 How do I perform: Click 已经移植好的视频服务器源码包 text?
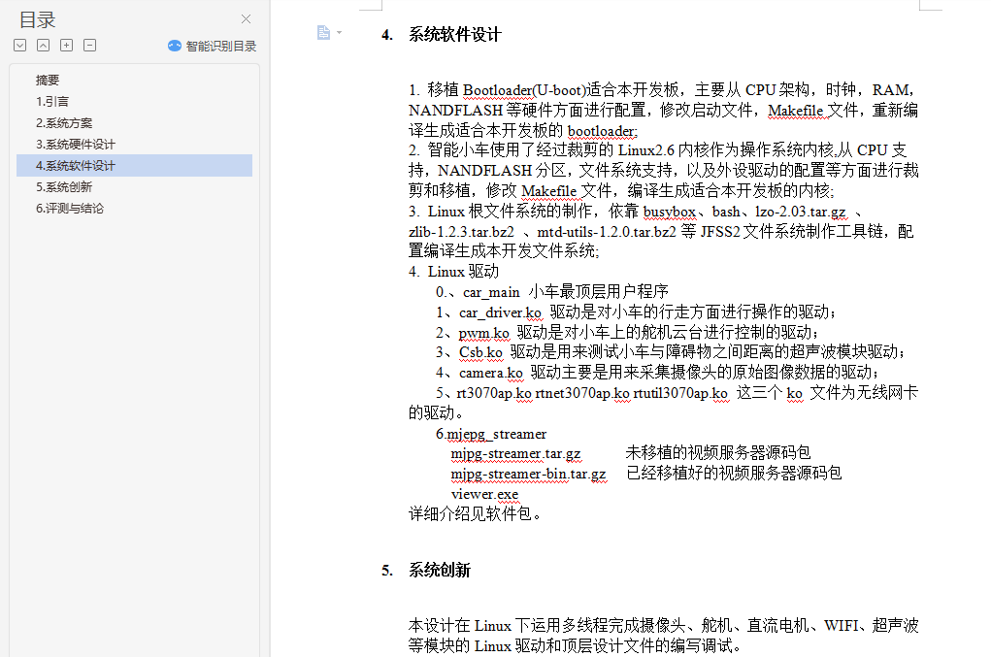coord(733,474)
